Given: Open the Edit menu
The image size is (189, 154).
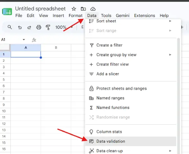Looking at the screenshot, I should 31,15.
